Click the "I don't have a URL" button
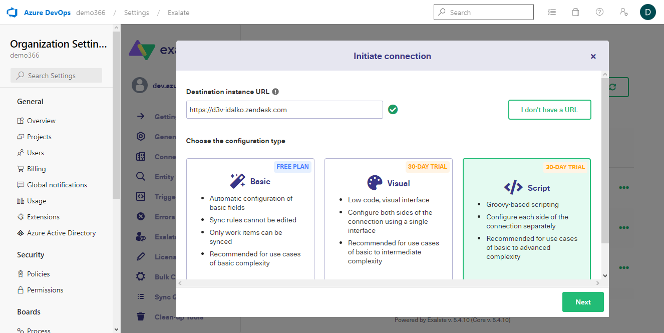This screenshot has width=664, height=333. [549, 110]
